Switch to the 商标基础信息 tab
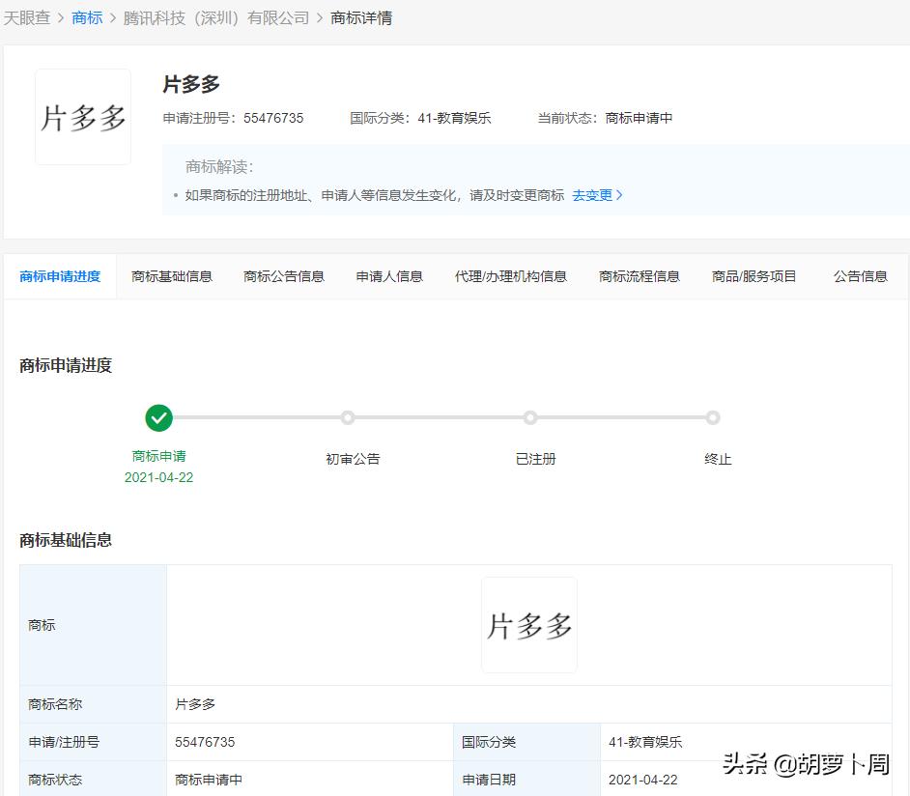 [x=171, y=275]
